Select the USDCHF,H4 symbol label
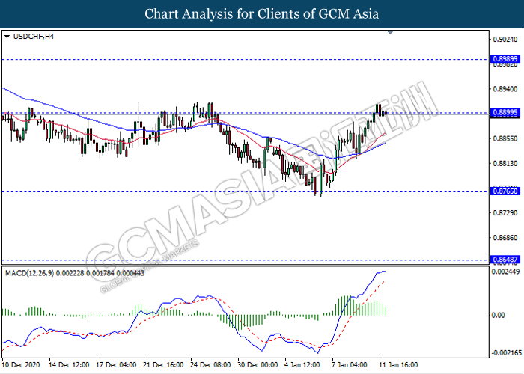 [x=32, y=36]
